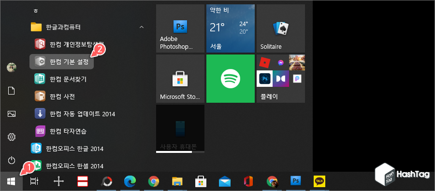The width and height of the screenshot is (435, 191).
Task: Open Photoshop Express icon in 플레이 tile
Action: point(264,79)
